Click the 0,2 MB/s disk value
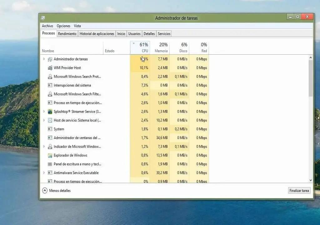 (181, 129)
